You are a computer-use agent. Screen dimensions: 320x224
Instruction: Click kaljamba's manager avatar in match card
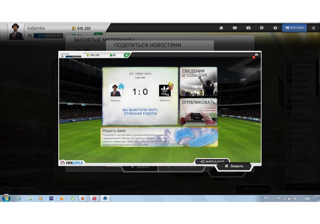pos(115,90)
